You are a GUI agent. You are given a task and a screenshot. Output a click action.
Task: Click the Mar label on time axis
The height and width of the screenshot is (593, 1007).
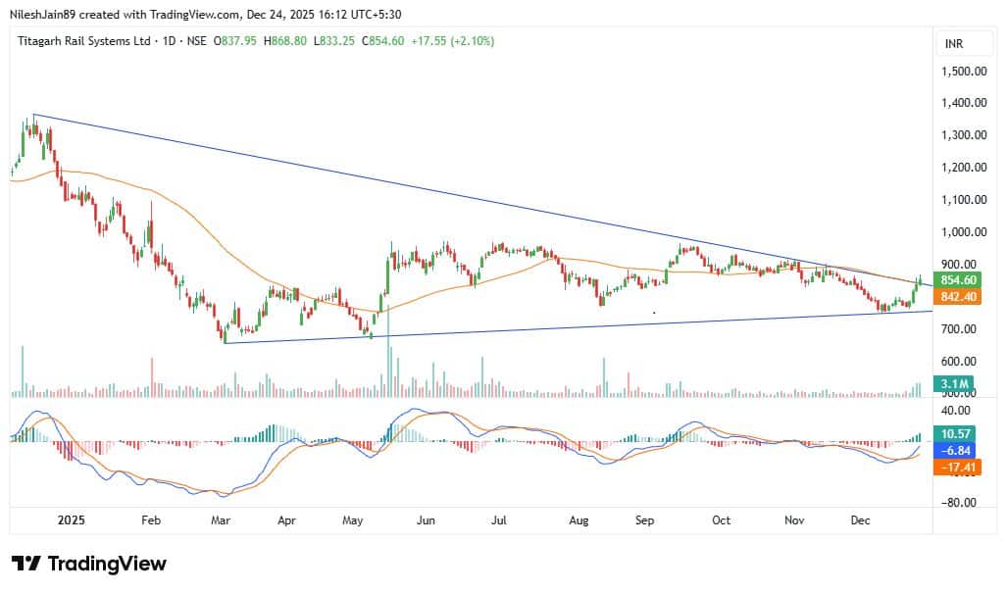click(221, 519)
